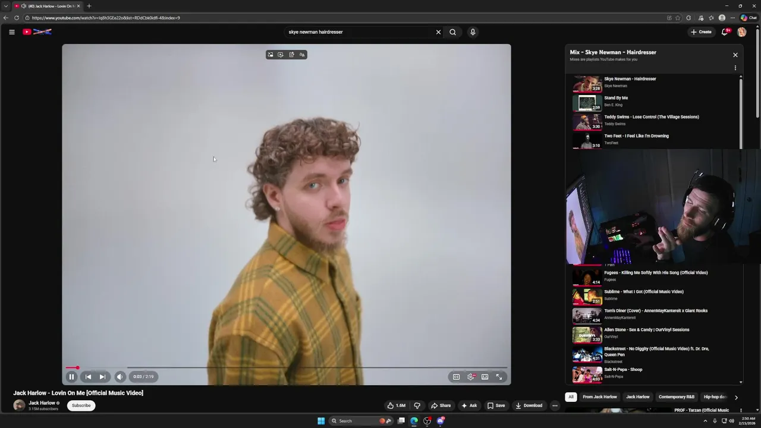This screenshot has height=428, width=761.
Task: Reload the page with refresh icon
Action: (16, 18)
